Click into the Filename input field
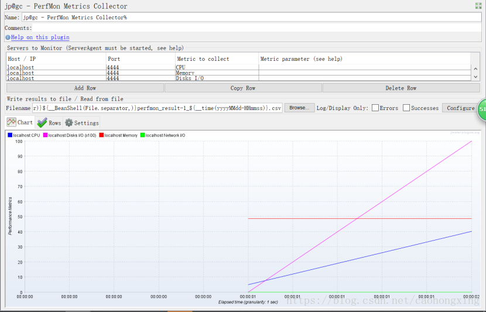Image resolution: width=486 pixels, height=312 pixels. [x=157, y=108]
